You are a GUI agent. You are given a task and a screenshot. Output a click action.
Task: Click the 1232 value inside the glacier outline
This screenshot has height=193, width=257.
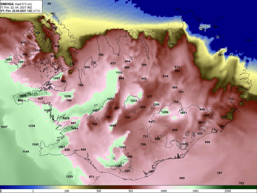(134, 101)
